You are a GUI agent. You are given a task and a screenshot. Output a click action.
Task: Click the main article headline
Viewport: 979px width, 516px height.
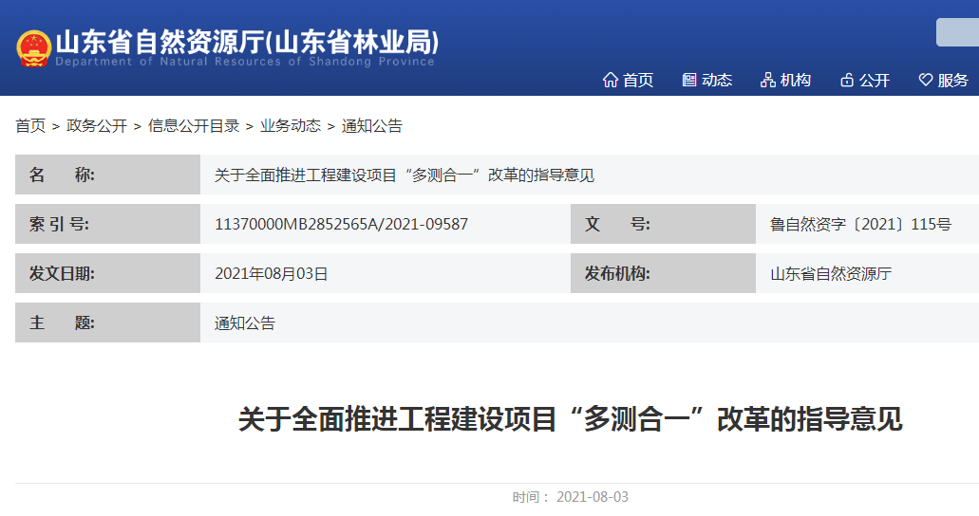570,418
